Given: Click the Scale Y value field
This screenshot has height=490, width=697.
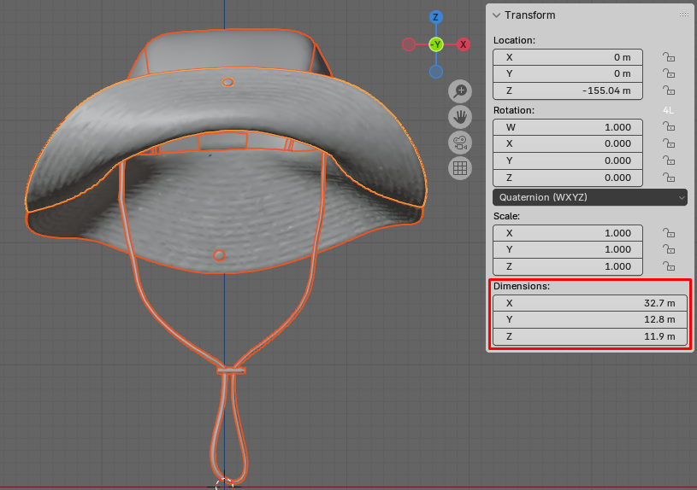Looking at the screenshot, I should pyautogui.click(x=566, y=250).
